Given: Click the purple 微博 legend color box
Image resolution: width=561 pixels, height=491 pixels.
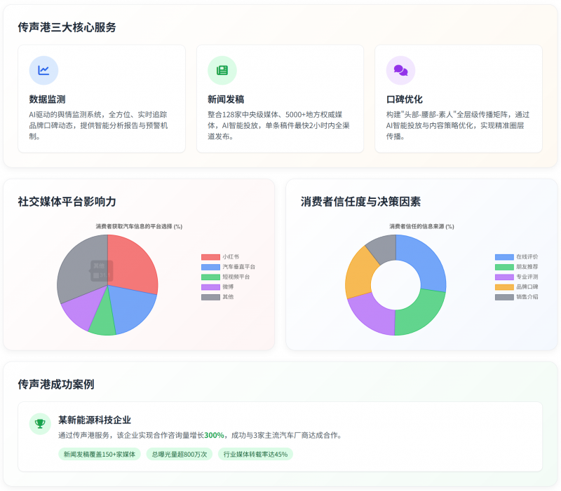Looking at the screenshot, I should click(210, 287).
